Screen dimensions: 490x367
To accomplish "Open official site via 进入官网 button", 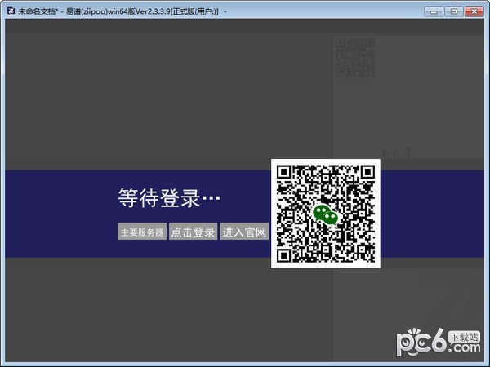I will [x=244, y=232].
